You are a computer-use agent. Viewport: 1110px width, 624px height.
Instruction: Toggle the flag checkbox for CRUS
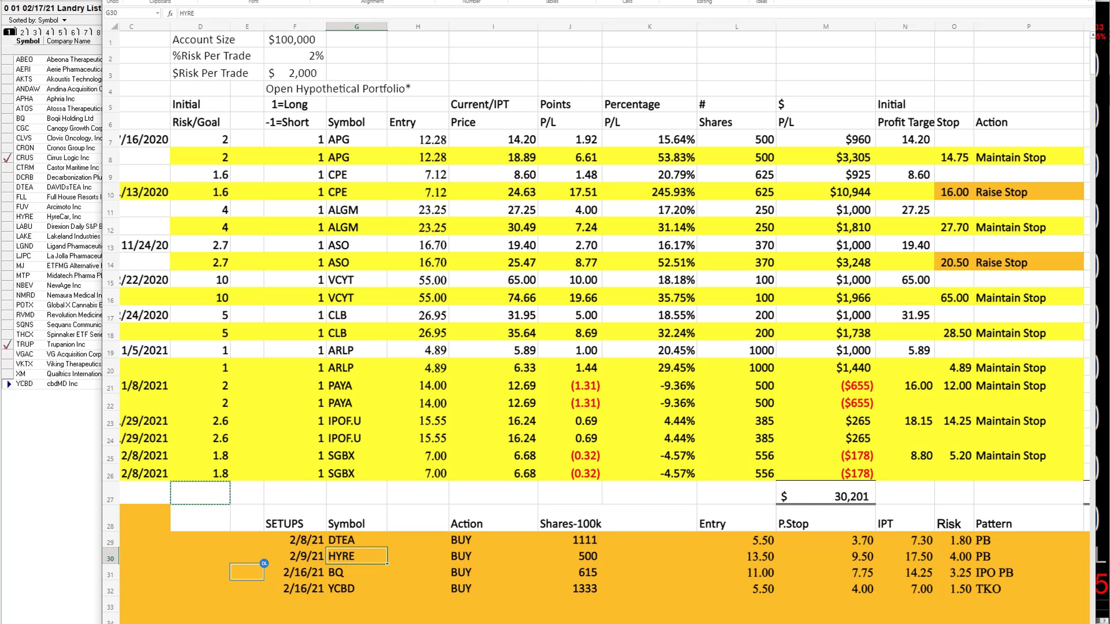7,158
